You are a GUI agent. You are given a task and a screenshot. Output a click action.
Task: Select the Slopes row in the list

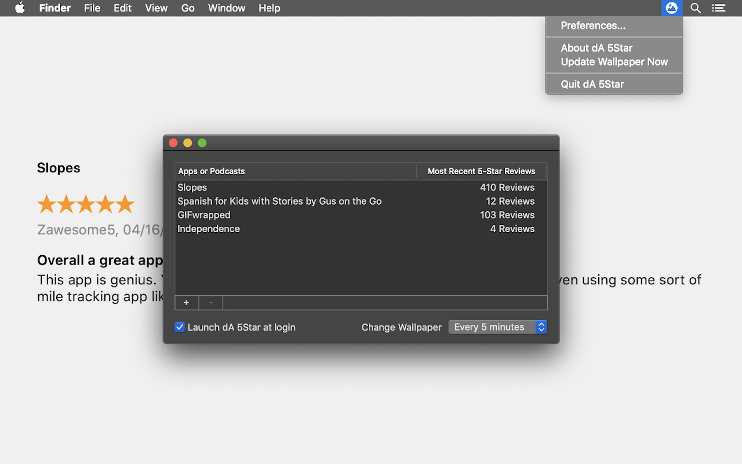(x=361, y=187)
